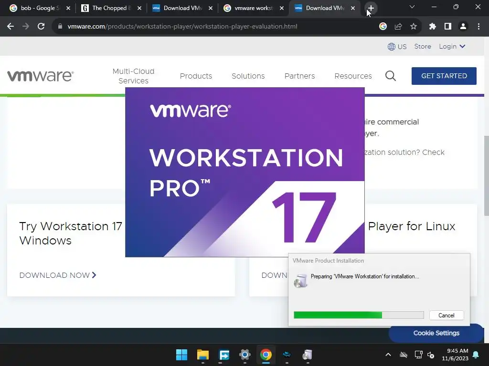Close the 'bob - Google' tab

[x=68, y=8]
